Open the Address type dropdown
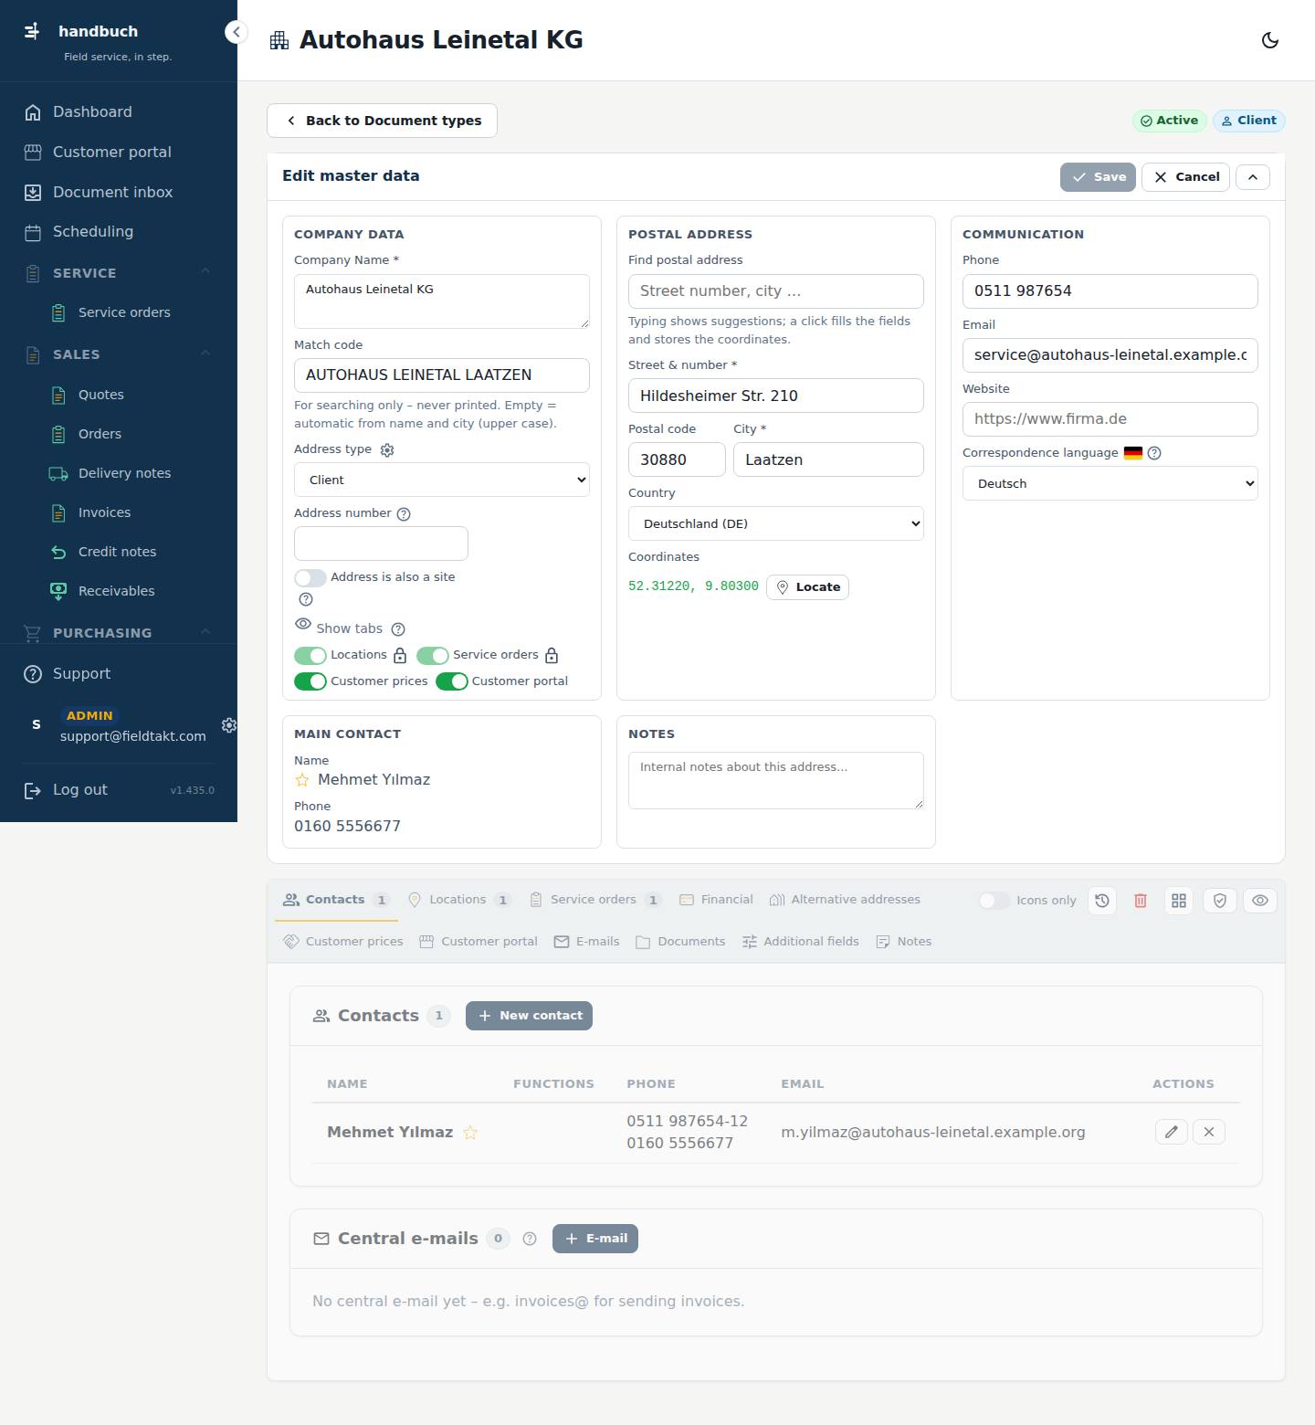This screenshot has width=1315, height=1425. click(442, 480)
